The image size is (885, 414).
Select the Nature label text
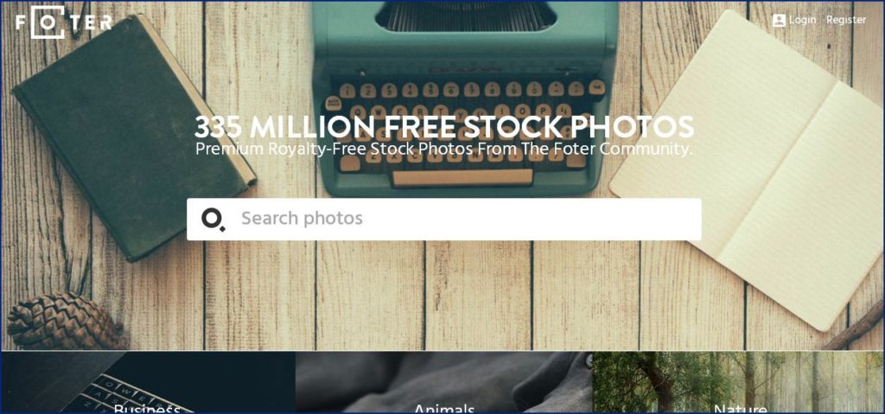click(740, 408)
